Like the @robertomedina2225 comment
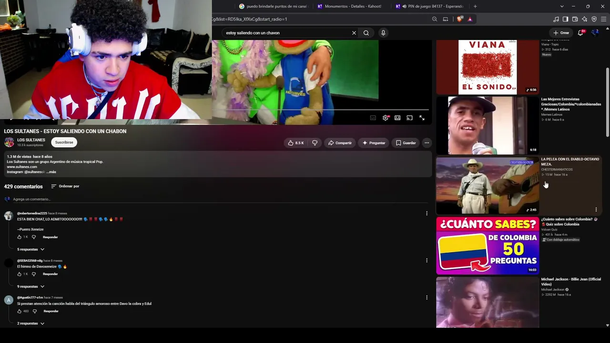 point(20,237)
